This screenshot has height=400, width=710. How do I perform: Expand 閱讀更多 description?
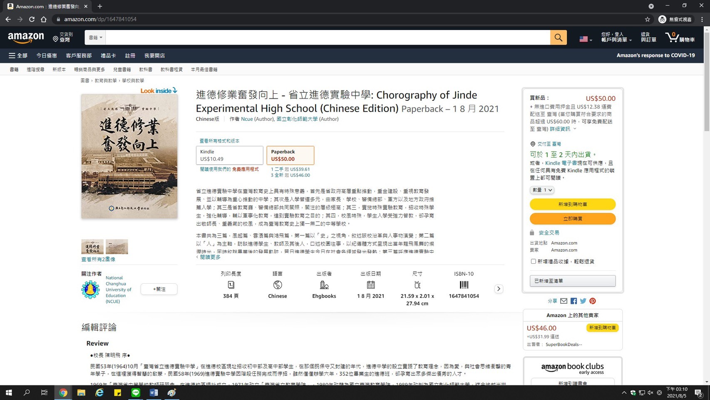tap(209, 257)
